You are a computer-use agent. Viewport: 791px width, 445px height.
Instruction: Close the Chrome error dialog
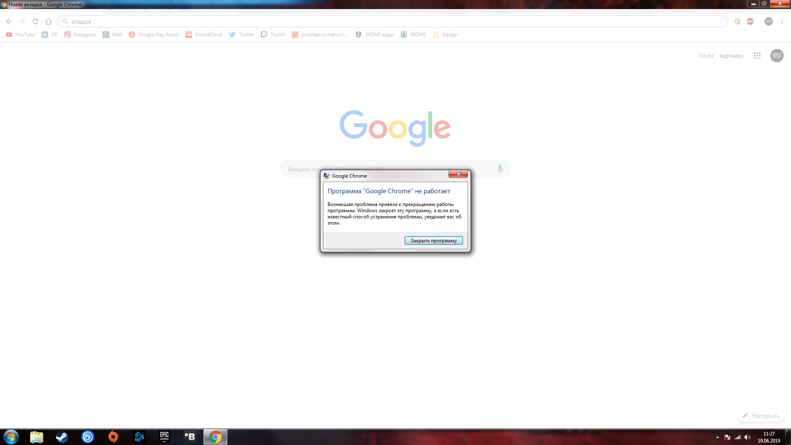[459, 174]
